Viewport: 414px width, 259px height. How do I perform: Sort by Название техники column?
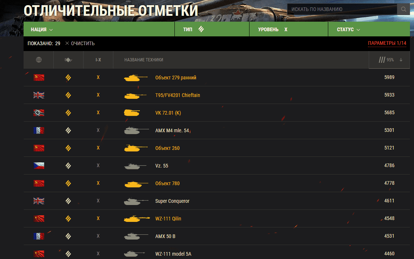pyautogui.click(x=144, y=60)
